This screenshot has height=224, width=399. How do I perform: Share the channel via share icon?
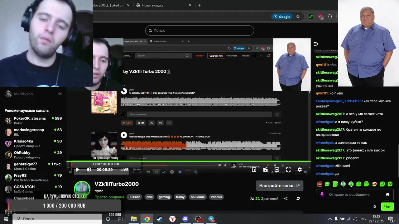click(286, 198)
